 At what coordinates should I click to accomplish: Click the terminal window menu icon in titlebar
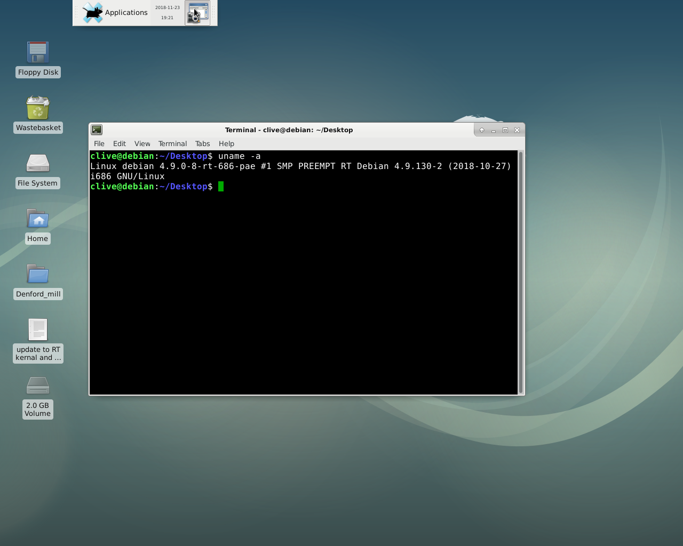click(97, 130)
